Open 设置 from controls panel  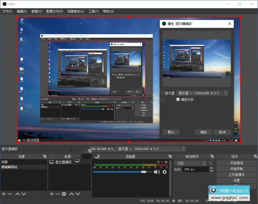pyautogui.click(x=237, y=180)
